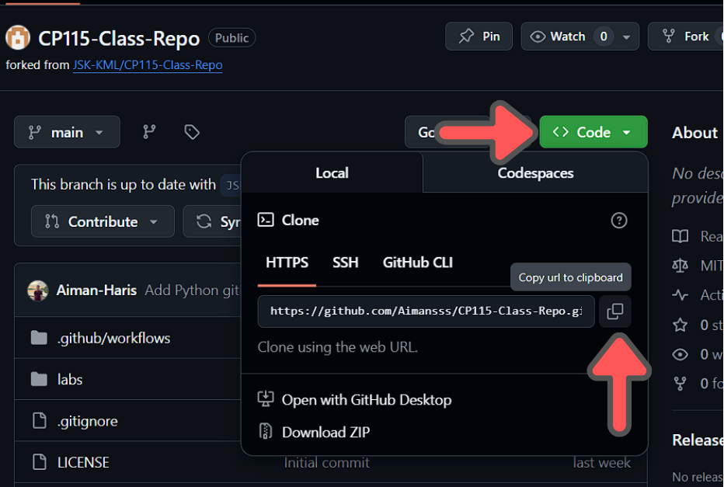Viewport: 724px width, 487px height.
Task: Select the HTTPS clone tab
Action: (x=287, y=263)
